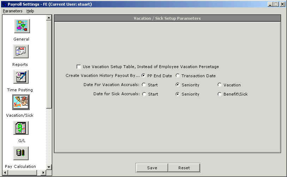
Task: Set vacation accruals date to Vacation
Action: 220,85
